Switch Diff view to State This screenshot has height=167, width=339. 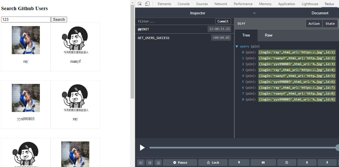coord(330,24)
